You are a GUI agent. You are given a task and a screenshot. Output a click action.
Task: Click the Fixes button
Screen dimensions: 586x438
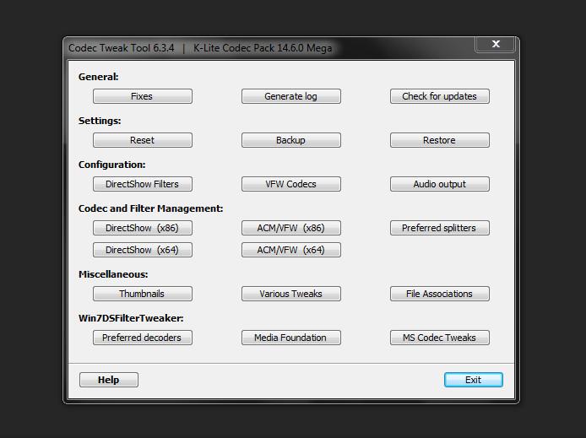click(x=142, y=96)
